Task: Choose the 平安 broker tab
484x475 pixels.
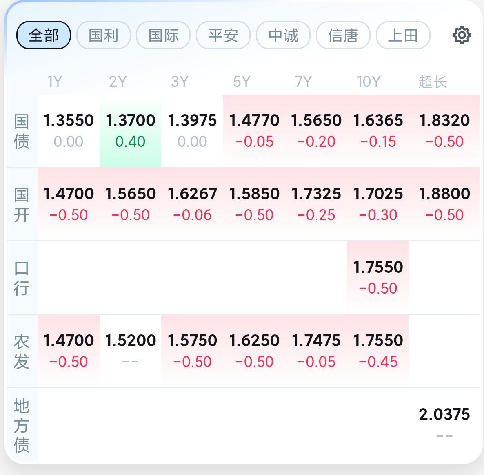Action: 223,35
